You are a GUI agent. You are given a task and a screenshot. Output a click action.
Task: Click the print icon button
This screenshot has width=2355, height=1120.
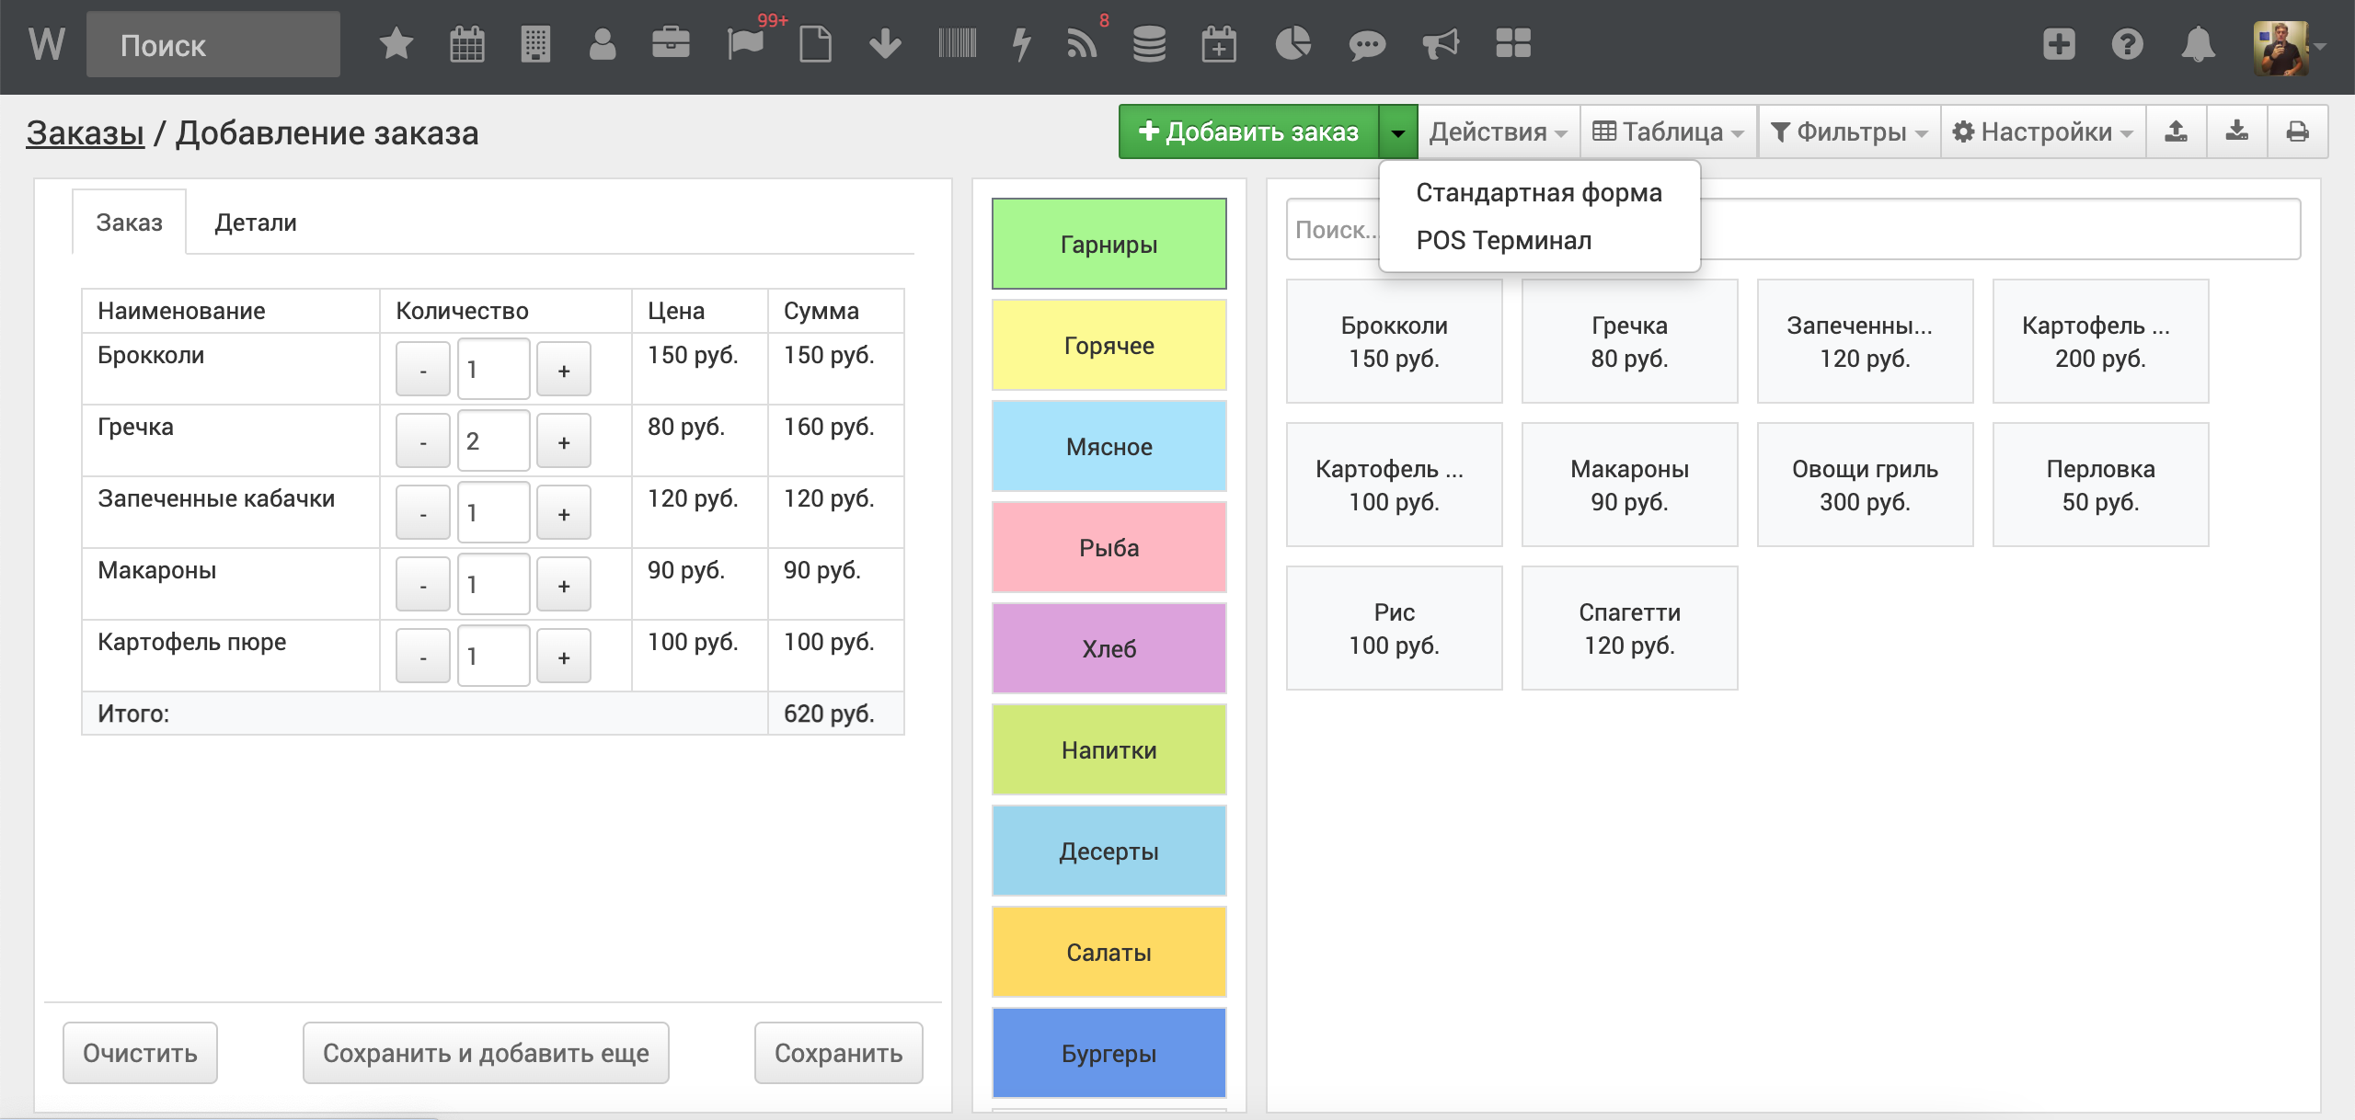pyautogui.click(x=2297, y=132)
